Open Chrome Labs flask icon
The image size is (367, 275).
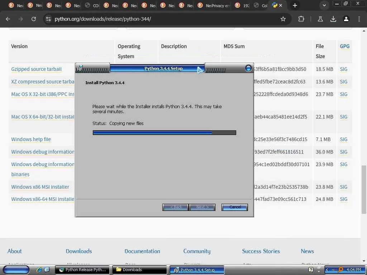(320, 19)
